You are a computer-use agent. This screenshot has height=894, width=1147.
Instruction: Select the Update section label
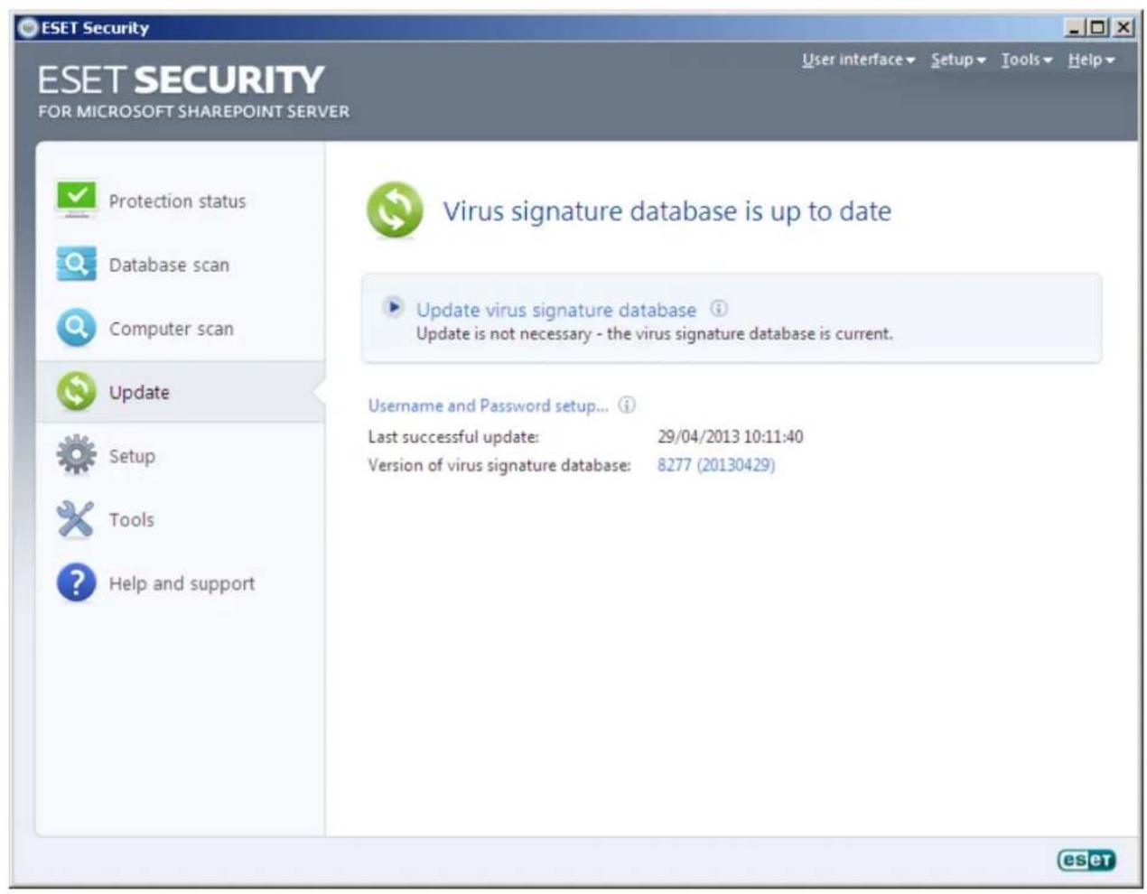click(139, 392)
